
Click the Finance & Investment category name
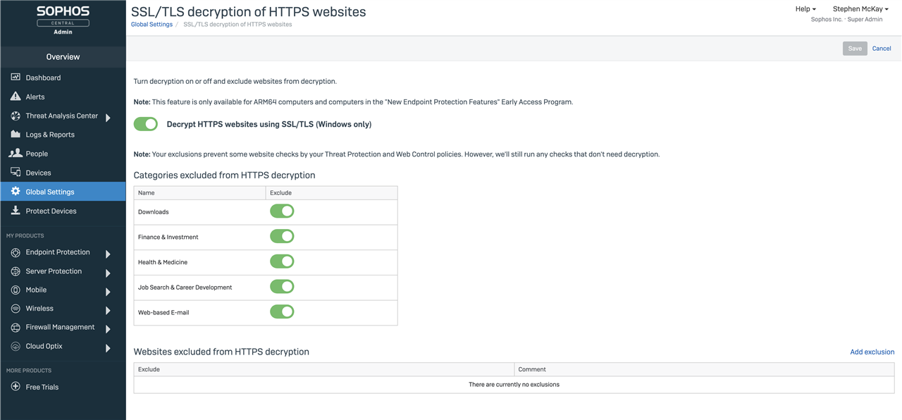click(x=168, y=237)
